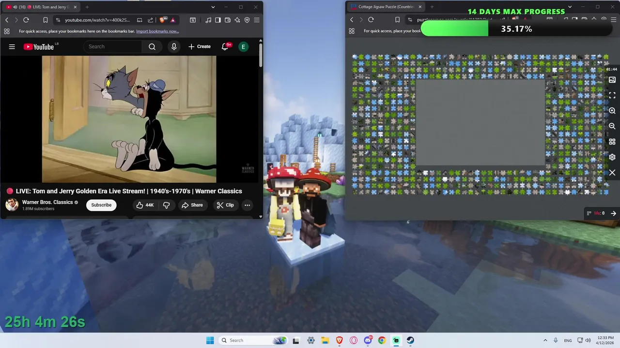620x348 pixels.
Task: Start YouTube voice search microphone
Action: click(174, 46)
